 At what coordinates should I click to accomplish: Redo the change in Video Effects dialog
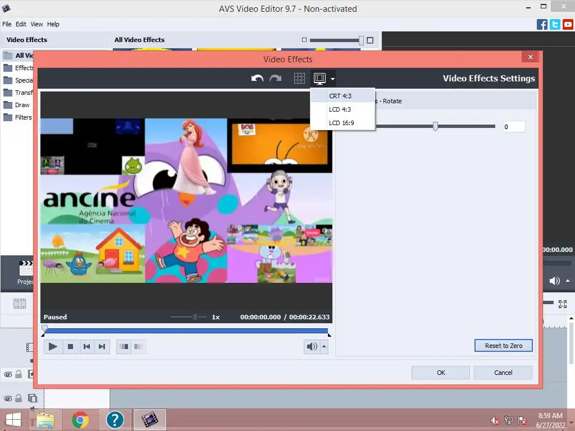pos(275,79)
